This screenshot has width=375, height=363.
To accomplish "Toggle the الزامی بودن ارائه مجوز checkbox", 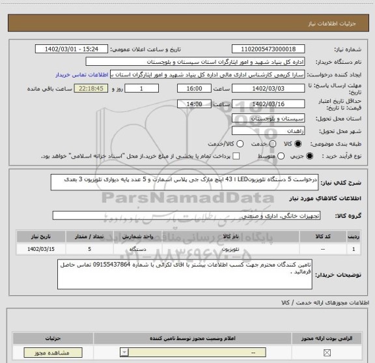I will pyautogui.click(x=327, y=353).
